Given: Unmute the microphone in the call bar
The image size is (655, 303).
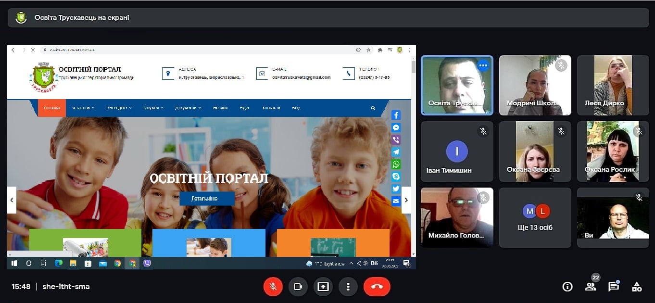Looking at the screenshot, I should [273, 287].
